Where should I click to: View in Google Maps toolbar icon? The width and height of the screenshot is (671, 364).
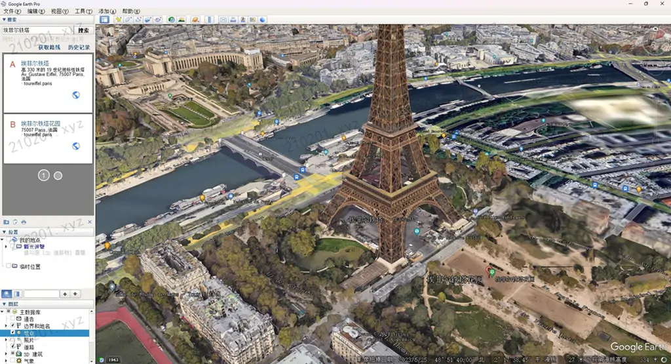coord(253,20)
